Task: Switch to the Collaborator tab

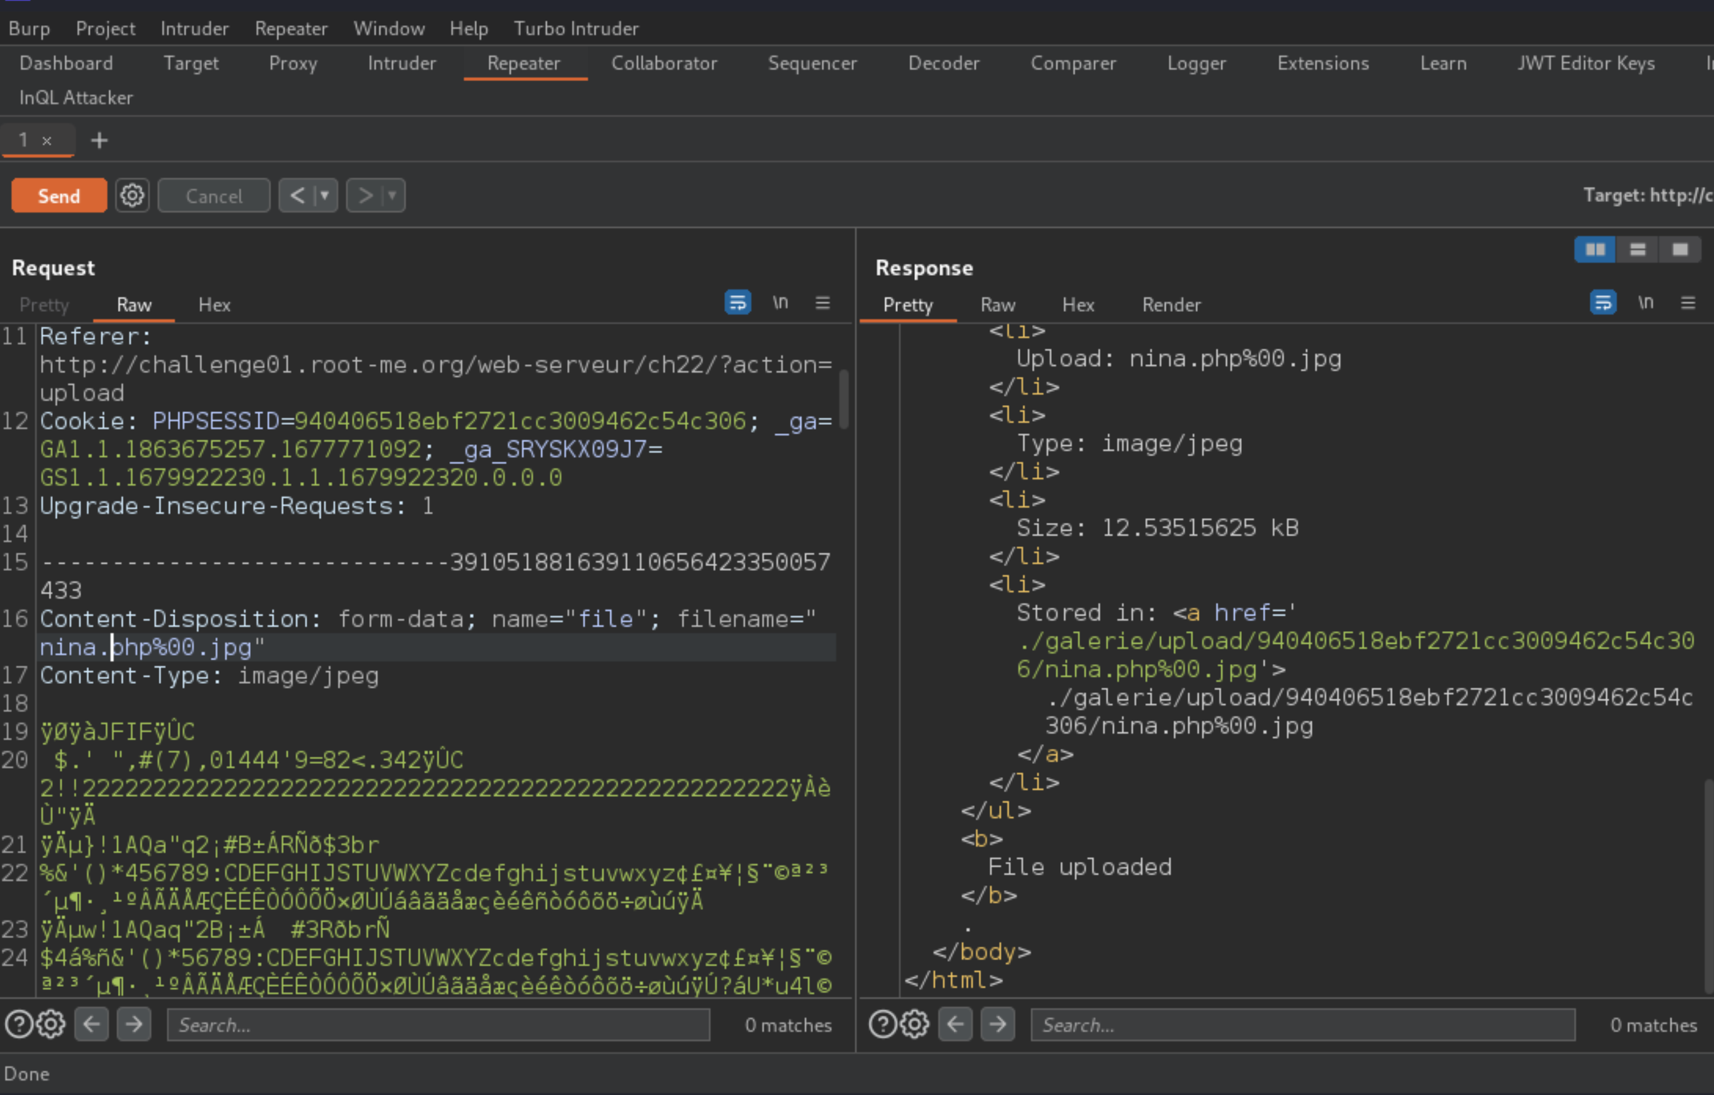Action: click(664, 63)
